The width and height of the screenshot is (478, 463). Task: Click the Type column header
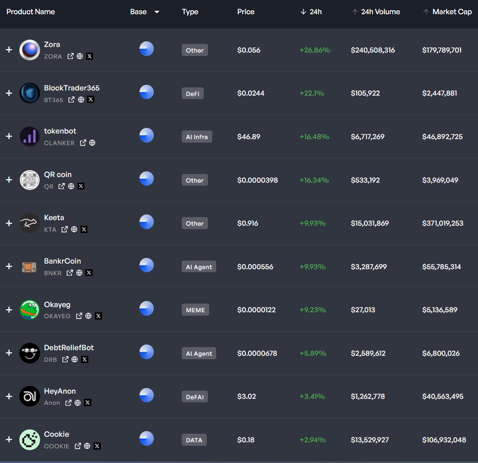pyautogui.click(x=190, y=12)
